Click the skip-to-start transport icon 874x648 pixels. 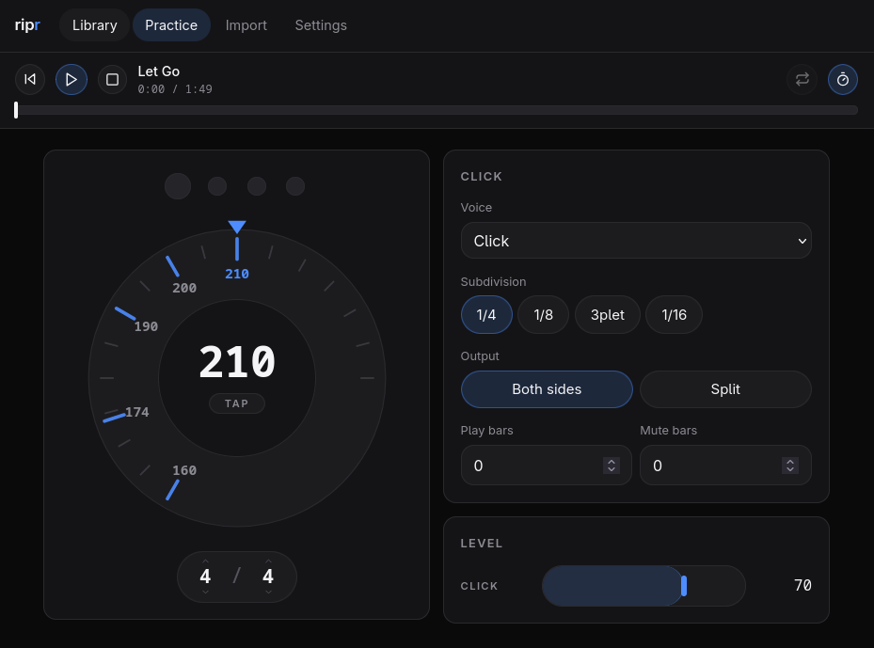tap(30, 79)
